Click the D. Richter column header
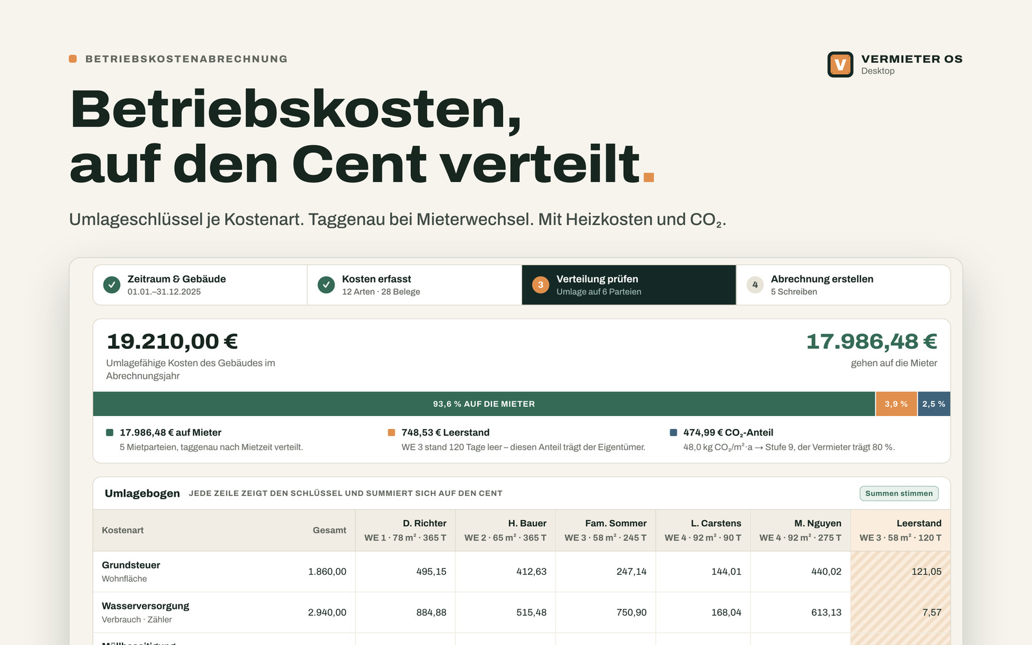 tap(405, 530)
